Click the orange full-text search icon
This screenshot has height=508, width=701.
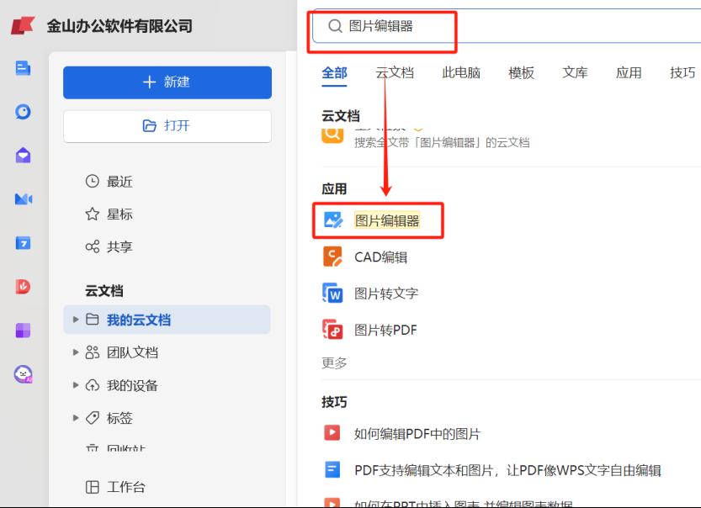332,135
